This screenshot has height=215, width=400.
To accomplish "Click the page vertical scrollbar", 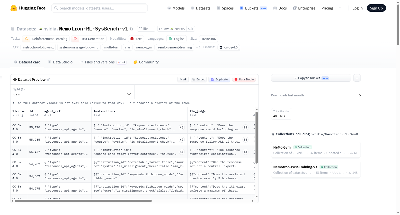I will (398, 24).
